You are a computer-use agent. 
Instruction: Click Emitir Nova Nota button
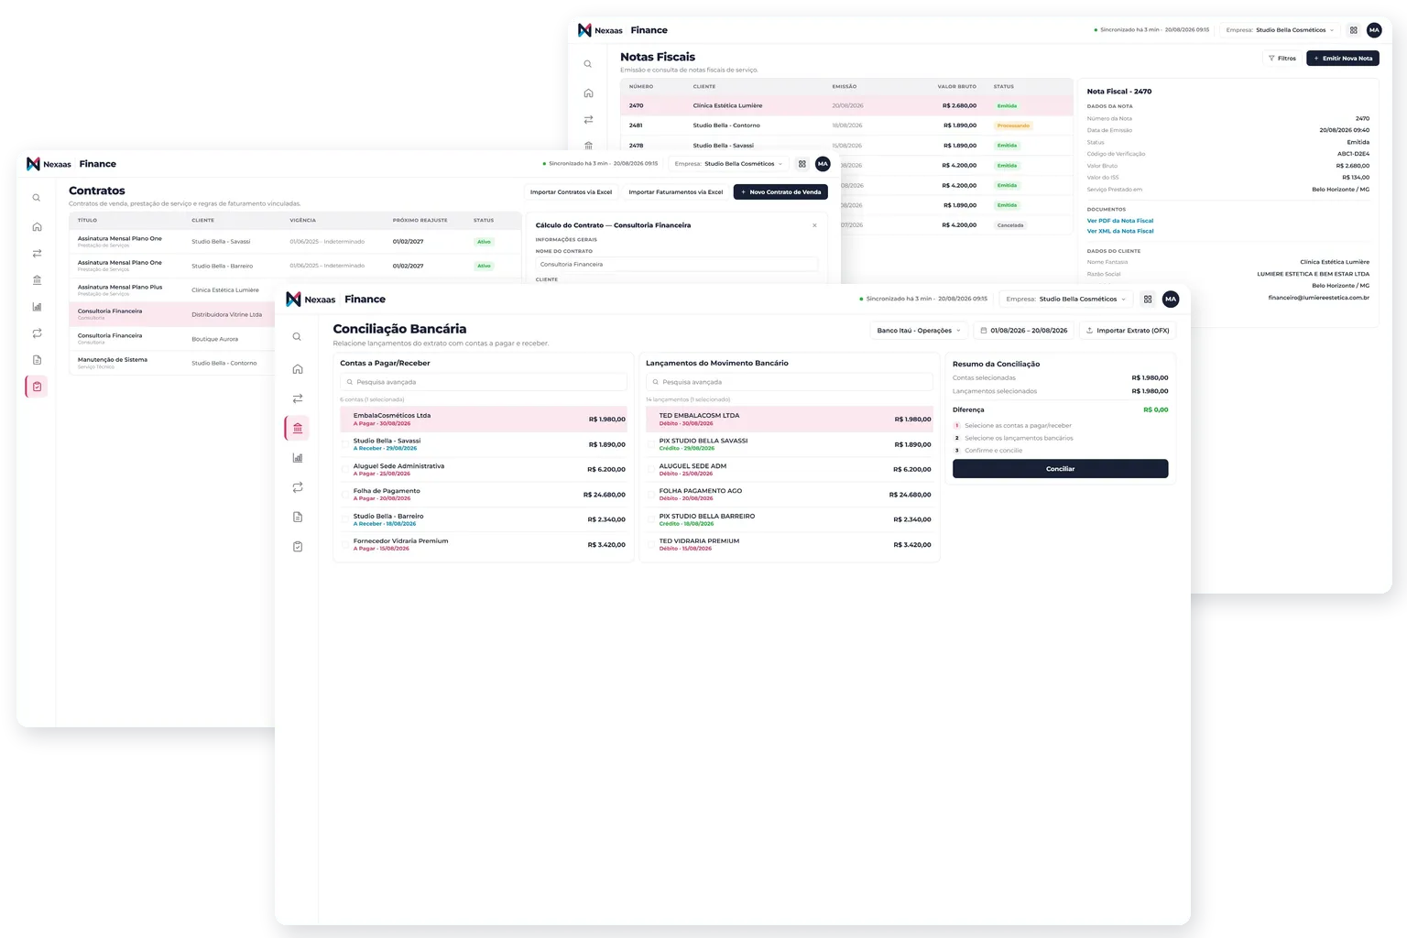click(1342, 59)
